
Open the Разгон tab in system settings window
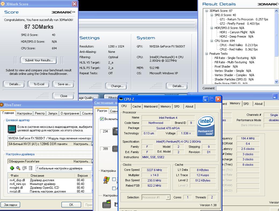click(102, 111)
